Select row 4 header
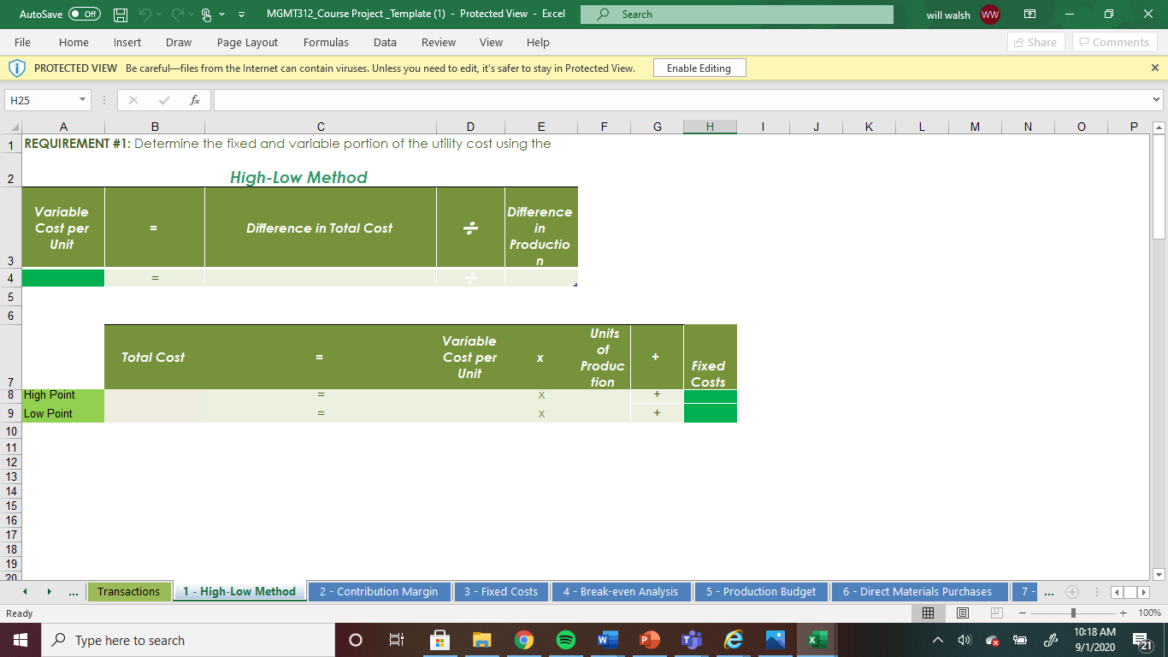Image resolution: width=1168 pixels, height=657 pixels. tap(10, 278)
